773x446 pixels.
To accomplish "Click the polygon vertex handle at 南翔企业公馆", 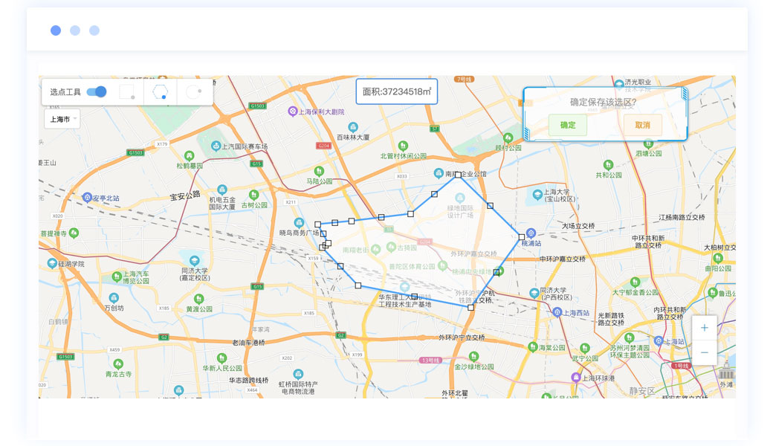I will [x=458, y=175].
